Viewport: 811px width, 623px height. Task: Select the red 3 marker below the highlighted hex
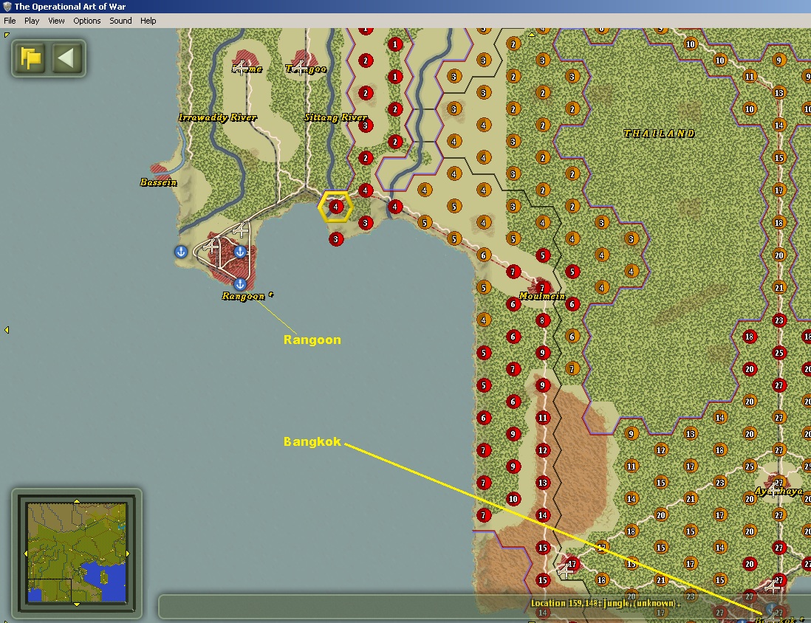tap(335, 239)
